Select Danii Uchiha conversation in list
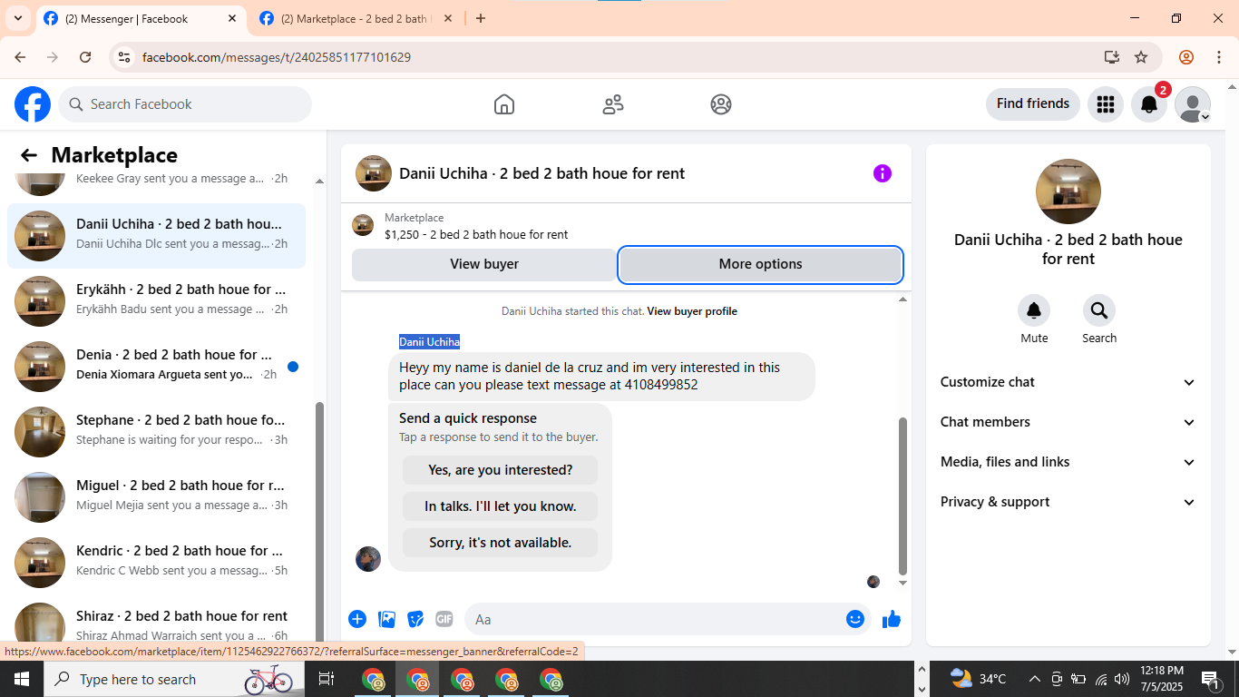This screenshot has width=1239, height=697. [x=156, y=236]
